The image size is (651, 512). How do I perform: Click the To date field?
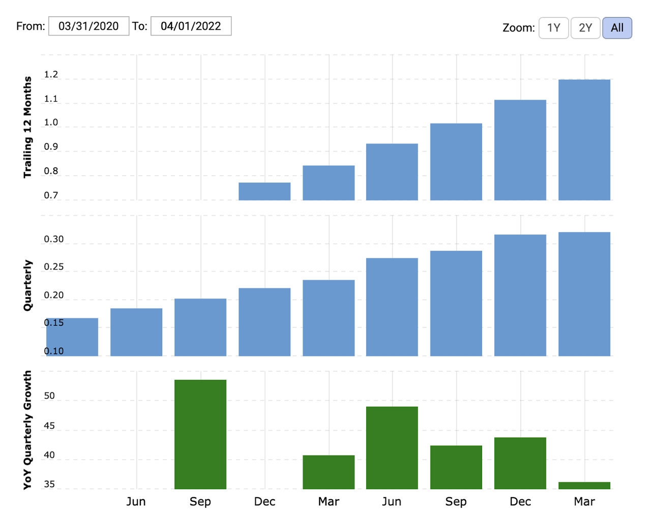tap(191, 26)
